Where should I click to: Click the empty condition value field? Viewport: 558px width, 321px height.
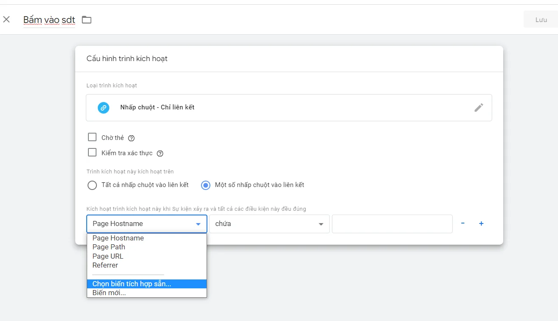click(x=392, y=224)
